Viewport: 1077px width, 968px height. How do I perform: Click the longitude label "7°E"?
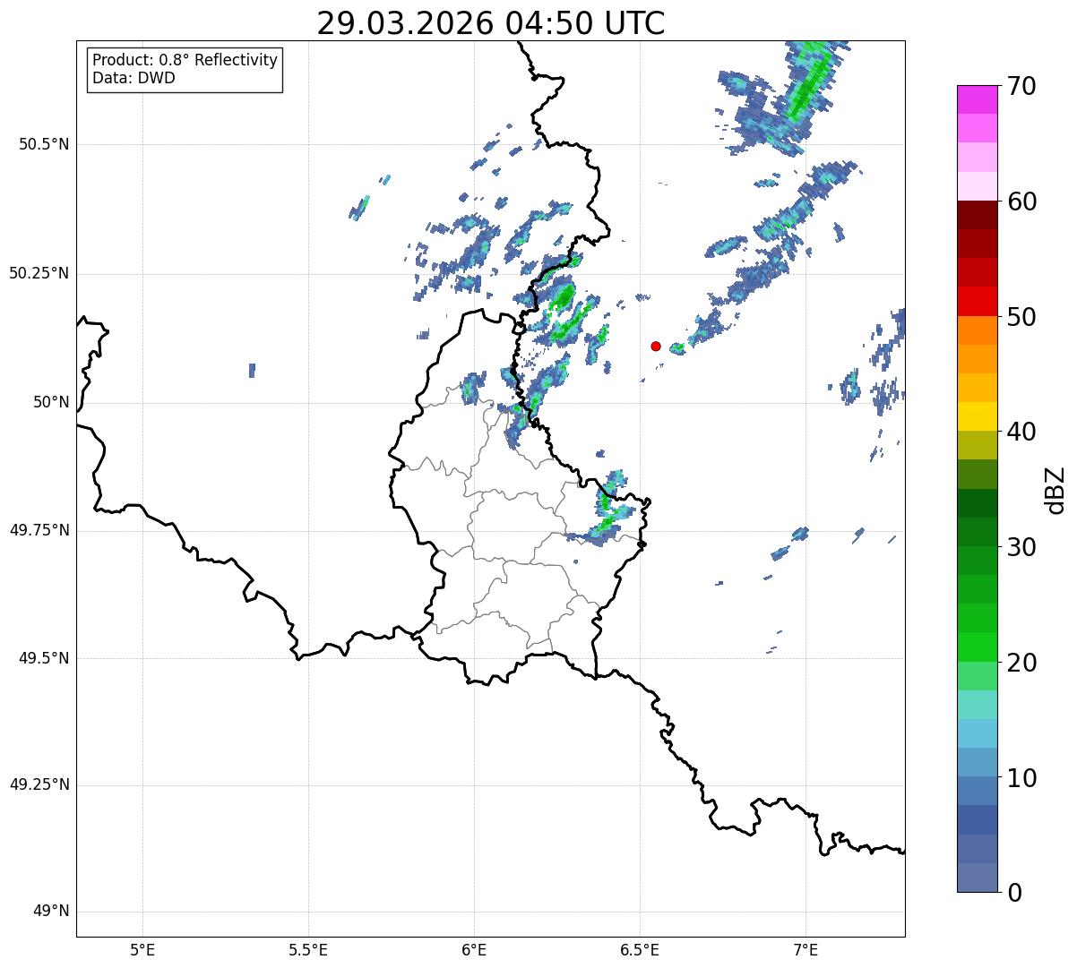(x=806, y=950)
